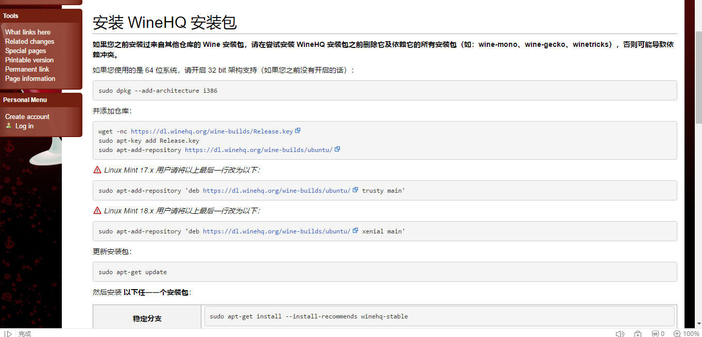
Task: Click the user icon beside Log in
Action: (9, 126)
